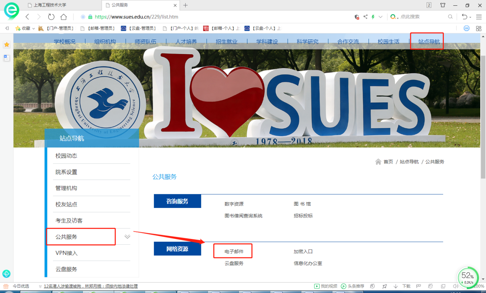Click the green lightning speed-mode icon
The image size is (486, 293).
coord(373,17)
